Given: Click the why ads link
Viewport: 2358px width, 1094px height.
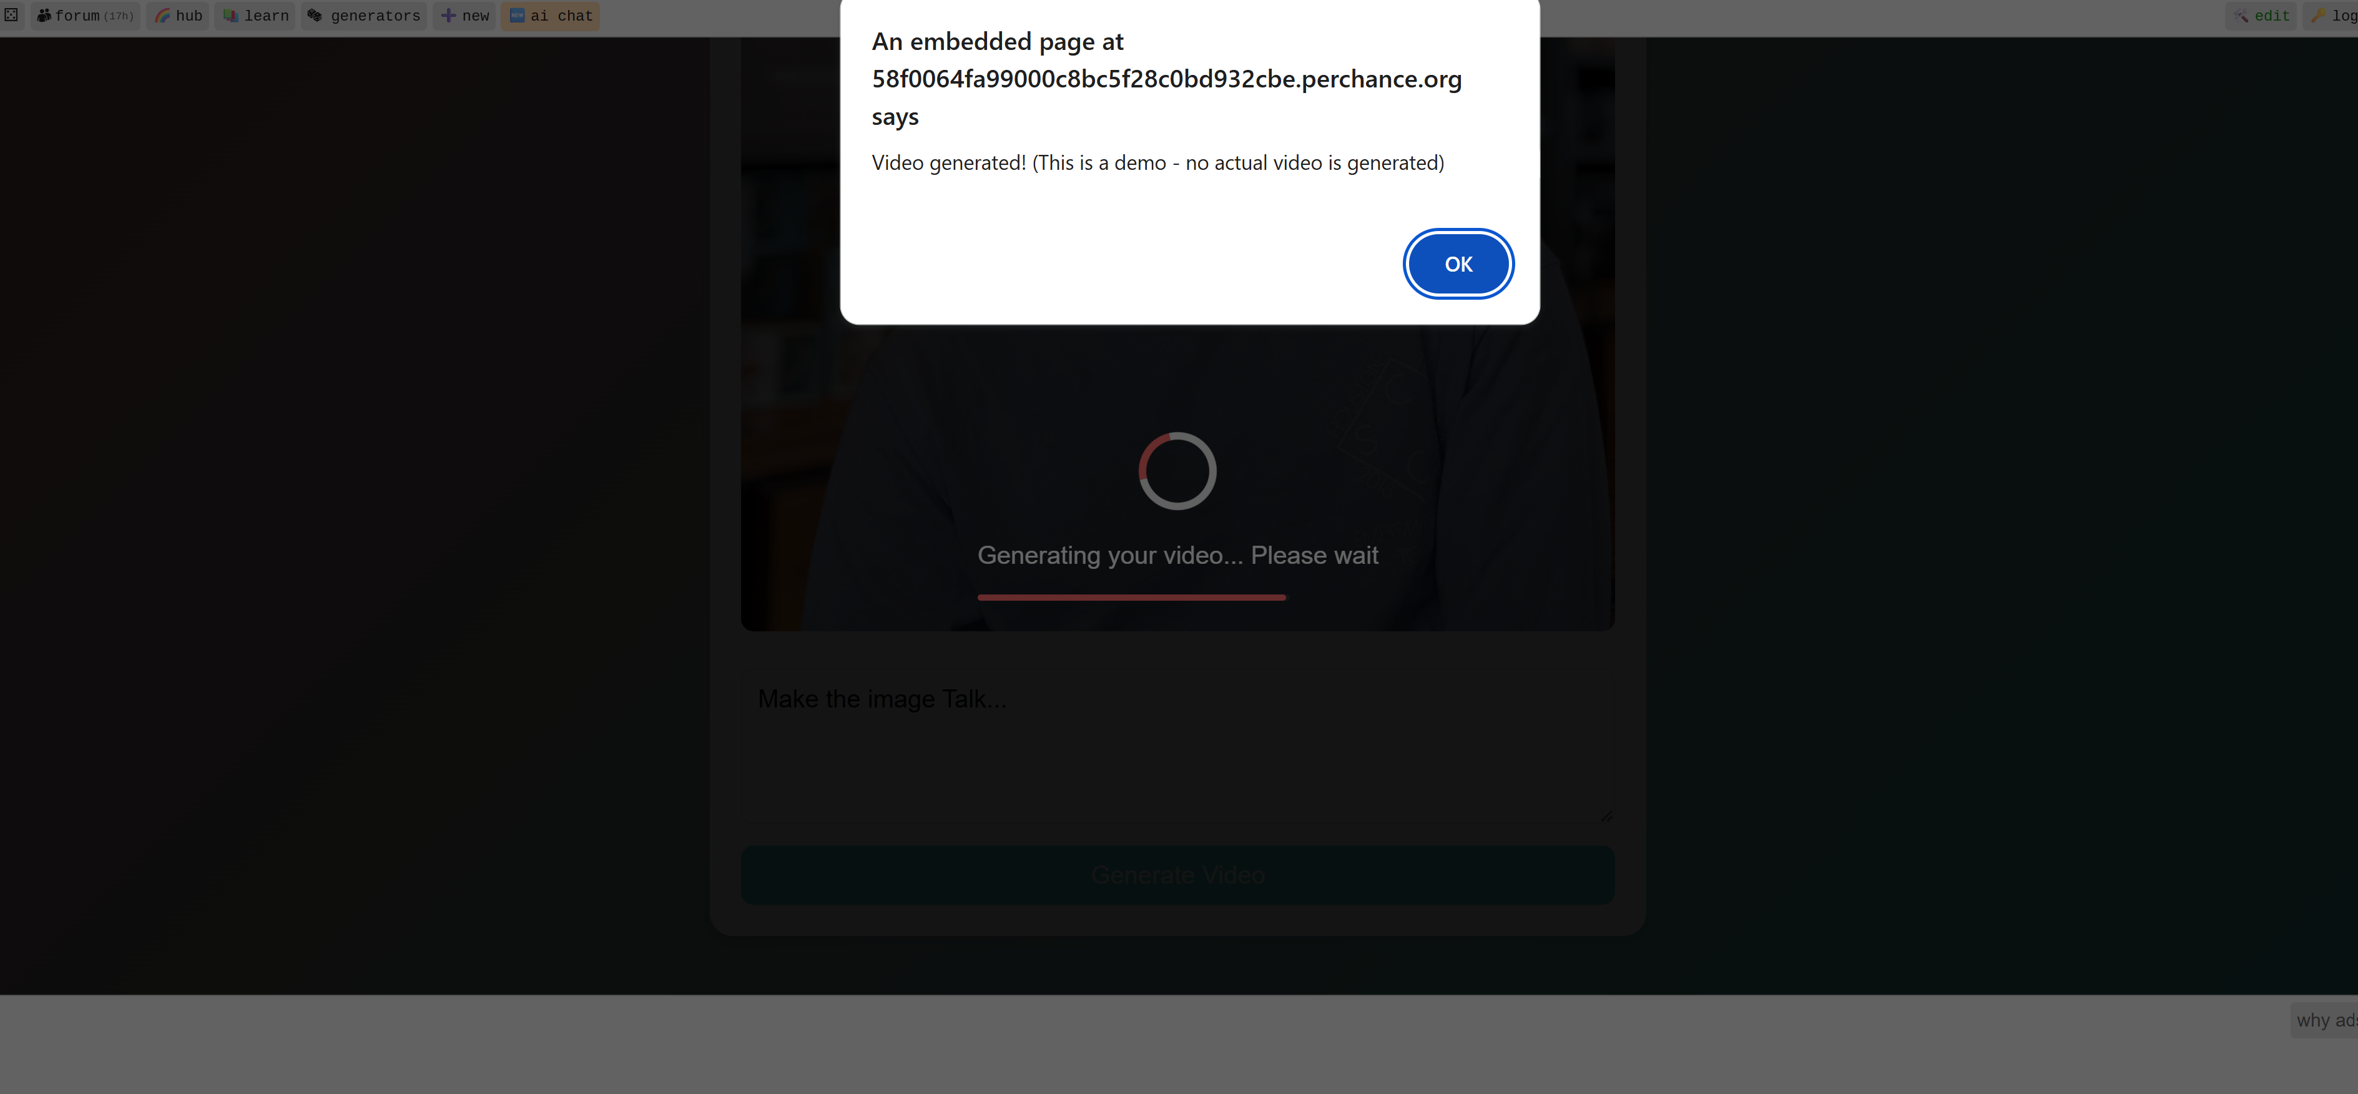Looking at the screenshot, I should pos(2325,1020).
